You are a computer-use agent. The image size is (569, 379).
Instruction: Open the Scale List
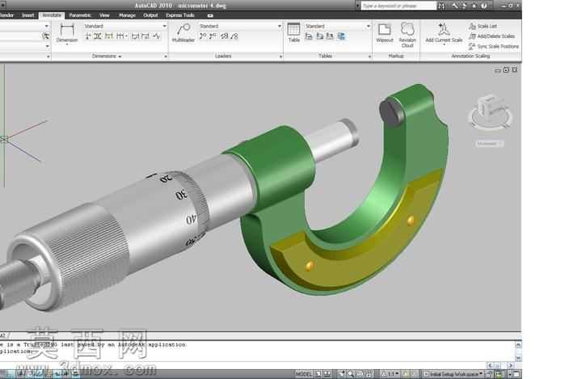(483, 26)
